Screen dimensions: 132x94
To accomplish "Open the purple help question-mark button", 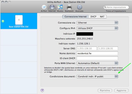I will click(42, 90).
